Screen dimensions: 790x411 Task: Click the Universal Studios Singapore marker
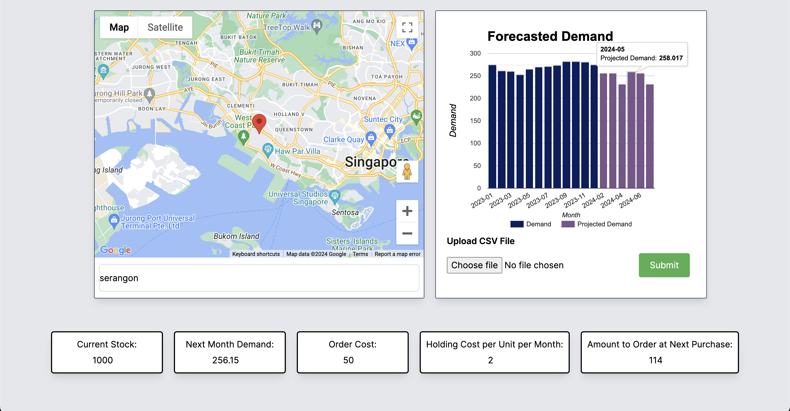point(335,195)
